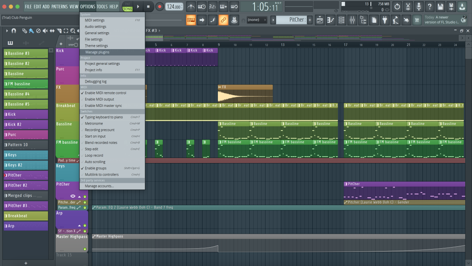Open the FL Studio shop cart icon
The image size is (472, 266).
[x=417, y=20]
